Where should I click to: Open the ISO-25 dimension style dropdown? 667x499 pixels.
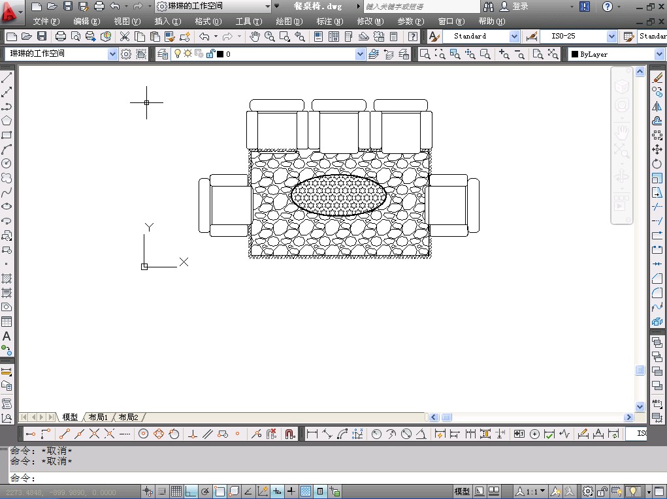click(x=611, y=37)
